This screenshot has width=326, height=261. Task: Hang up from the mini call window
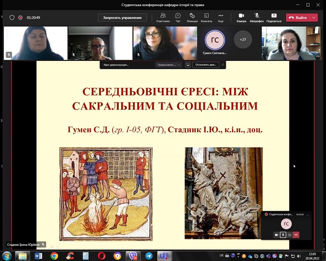click(x=296, y=235)
